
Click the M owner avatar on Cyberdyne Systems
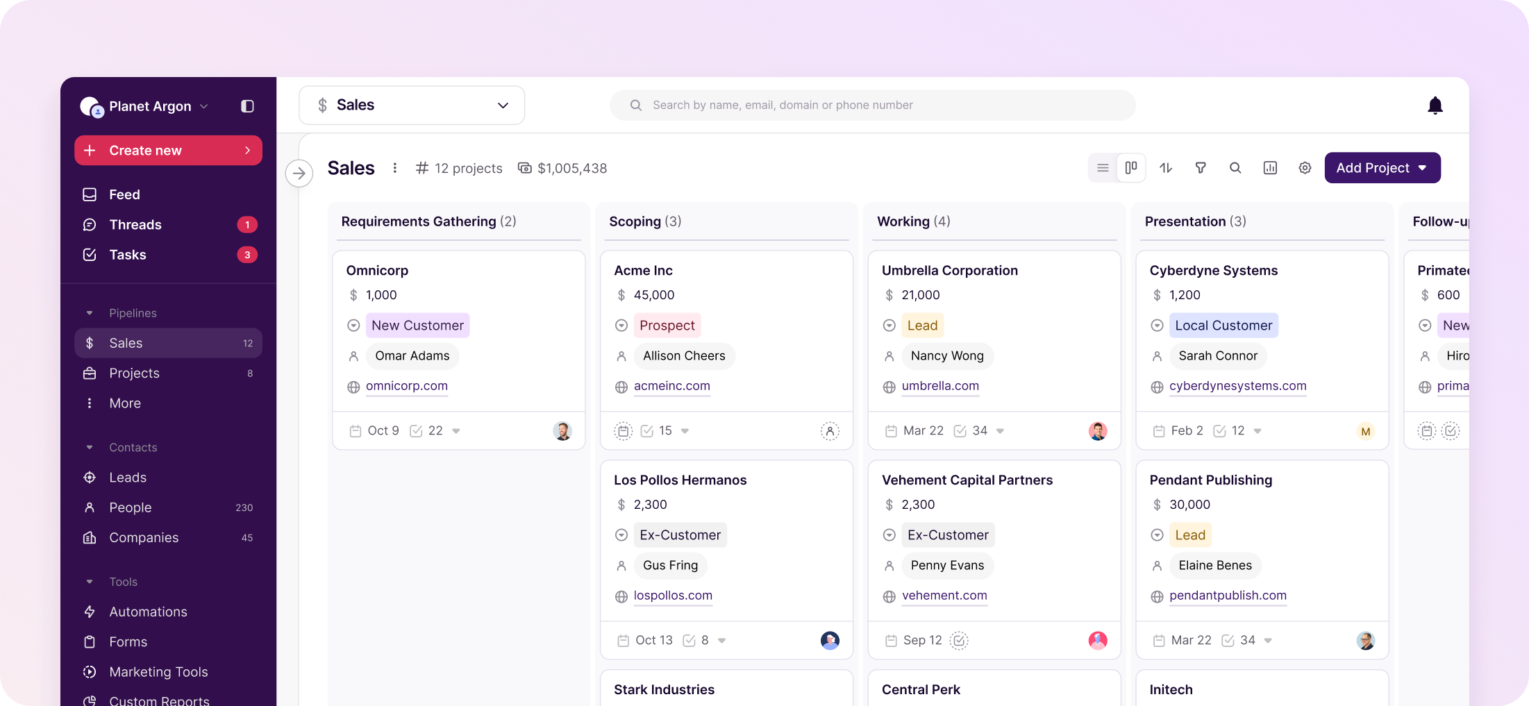(x=1366, y=431)
